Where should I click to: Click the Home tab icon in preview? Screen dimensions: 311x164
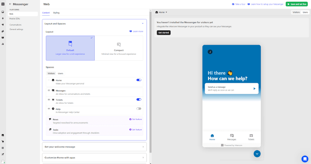[x=212, y=136]
